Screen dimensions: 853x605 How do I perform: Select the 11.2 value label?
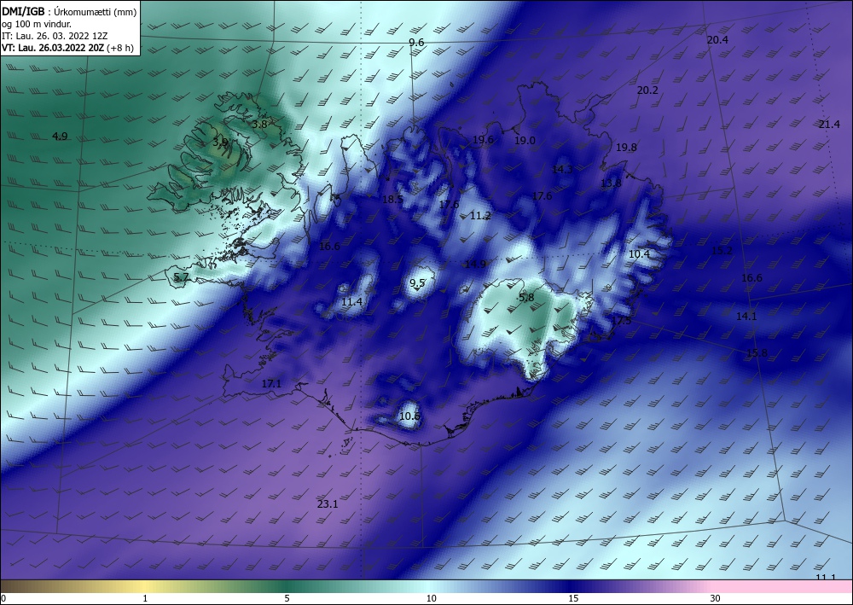(x=480, y=215)
